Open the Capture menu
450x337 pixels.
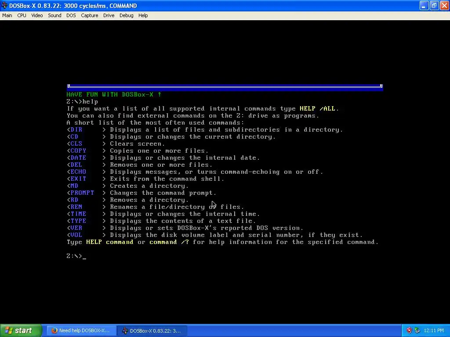(90, 15)
